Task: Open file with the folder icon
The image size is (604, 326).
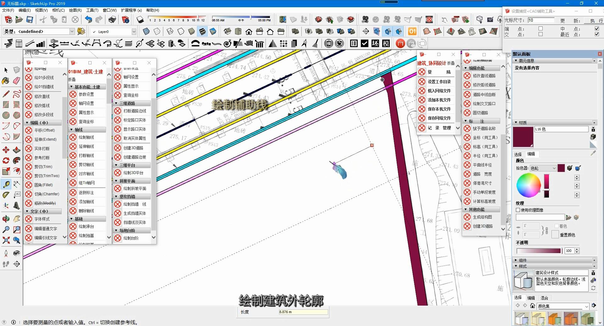Action: tap(19, 20)
